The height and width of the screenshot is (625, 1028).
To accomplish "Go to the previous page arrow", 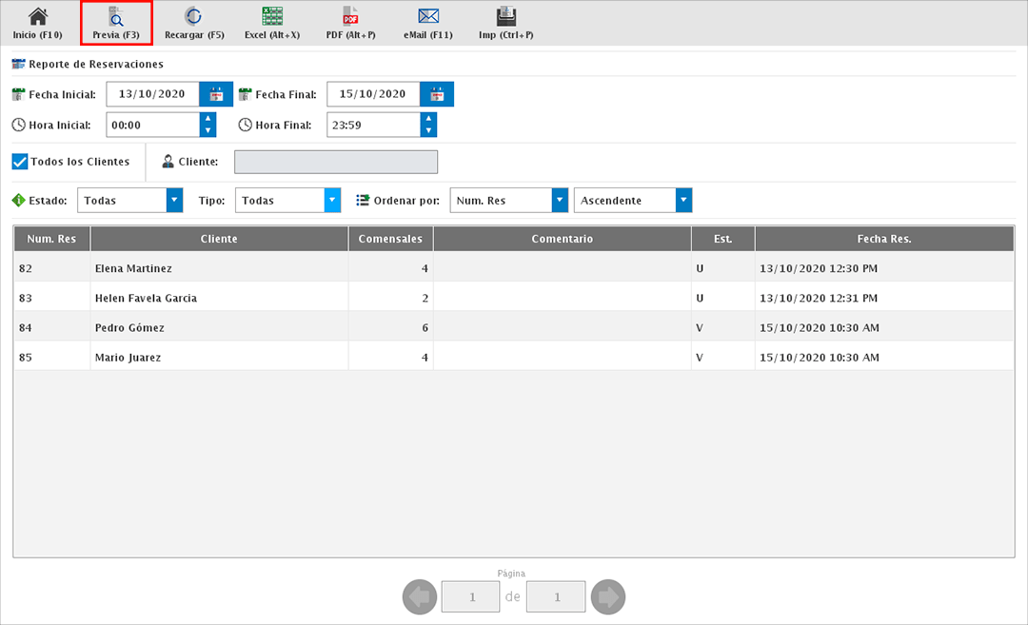I will (420, 597).
